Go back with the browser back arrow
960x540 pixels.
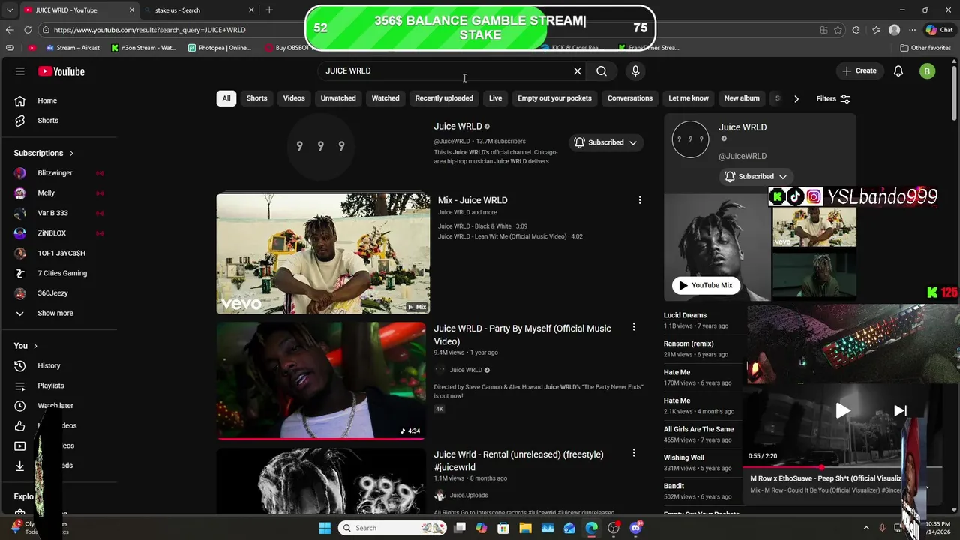pos(9,30)
